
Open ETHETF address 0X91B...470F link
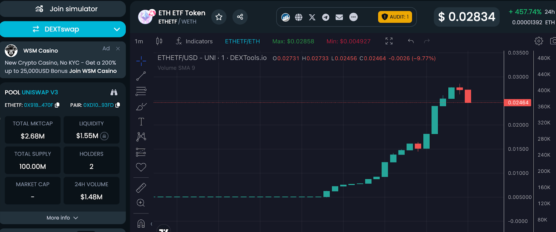click(x=39, y=105)
